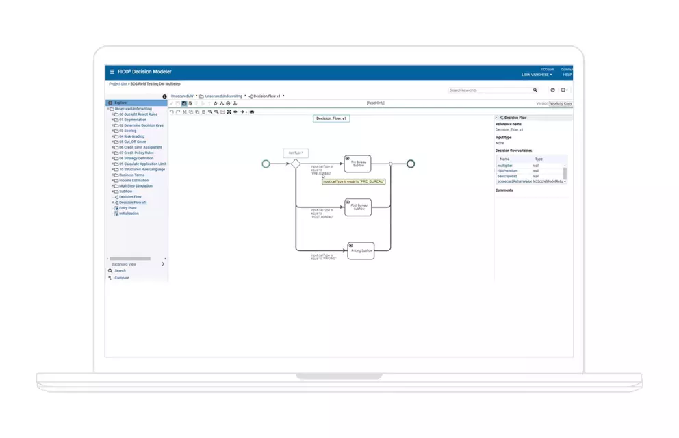Click the search magnifier beside Search Keywords field
The height and width of the screenshot is (438, 679).
[535, 90]
